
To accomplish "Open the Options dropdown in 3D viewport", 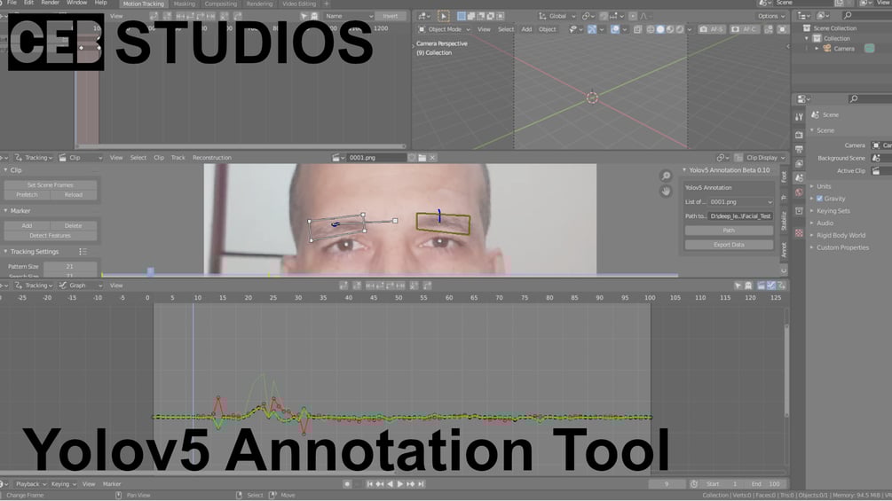I will pos(770,16).
